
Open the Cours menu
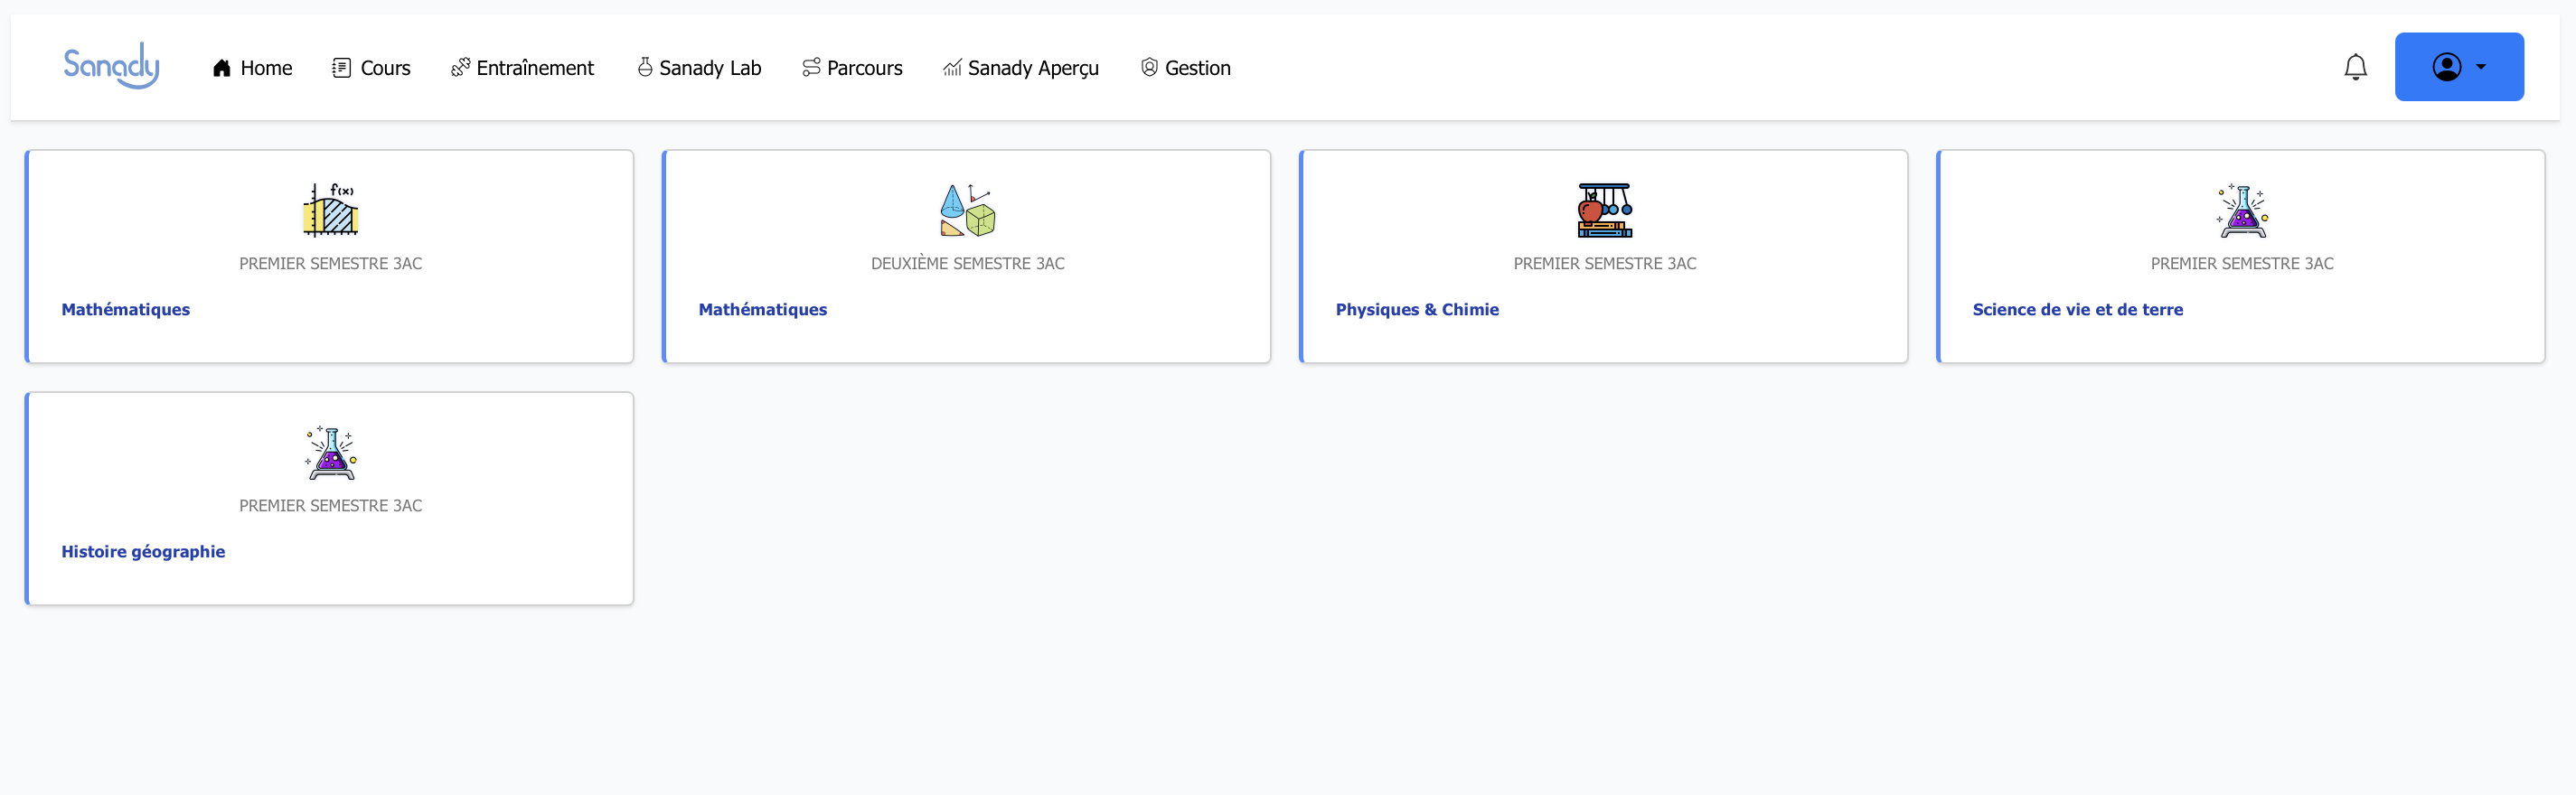tap(371, 68)
